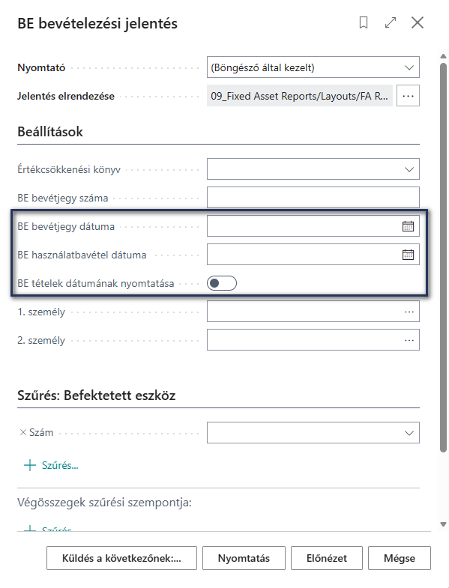449x588 pixels.
Task: Close the BE bevételezési jelentés dialog
Action: 418,22
